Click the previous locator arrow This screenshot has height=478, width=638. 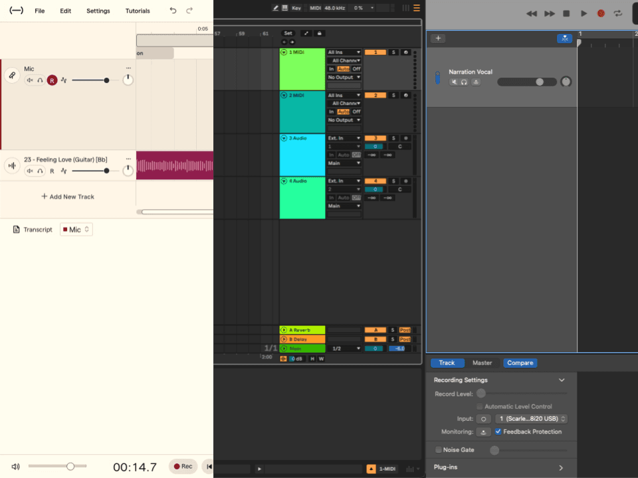click(284, 42)
